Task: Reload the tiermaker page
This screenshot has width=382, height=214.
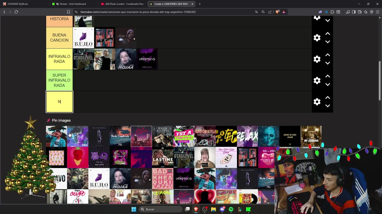Action: (x=16, y=12)
